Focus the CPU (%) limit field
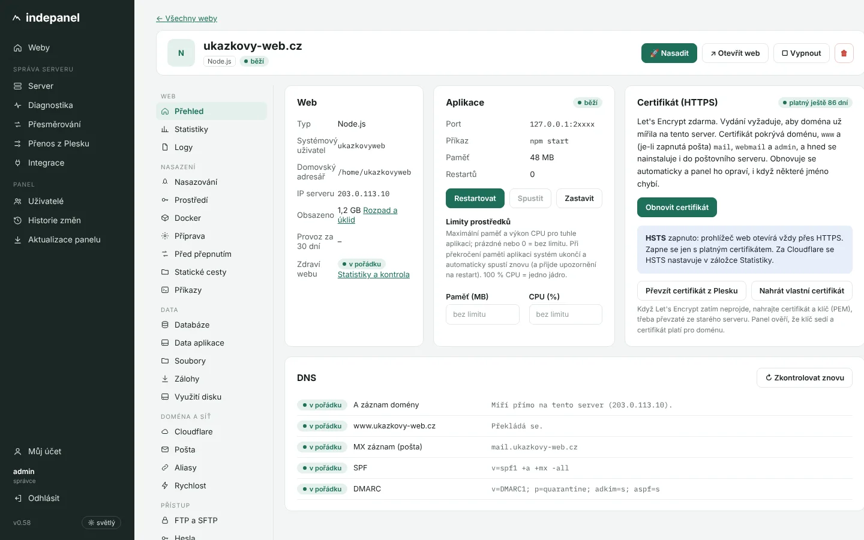 (x=565, y=314)
